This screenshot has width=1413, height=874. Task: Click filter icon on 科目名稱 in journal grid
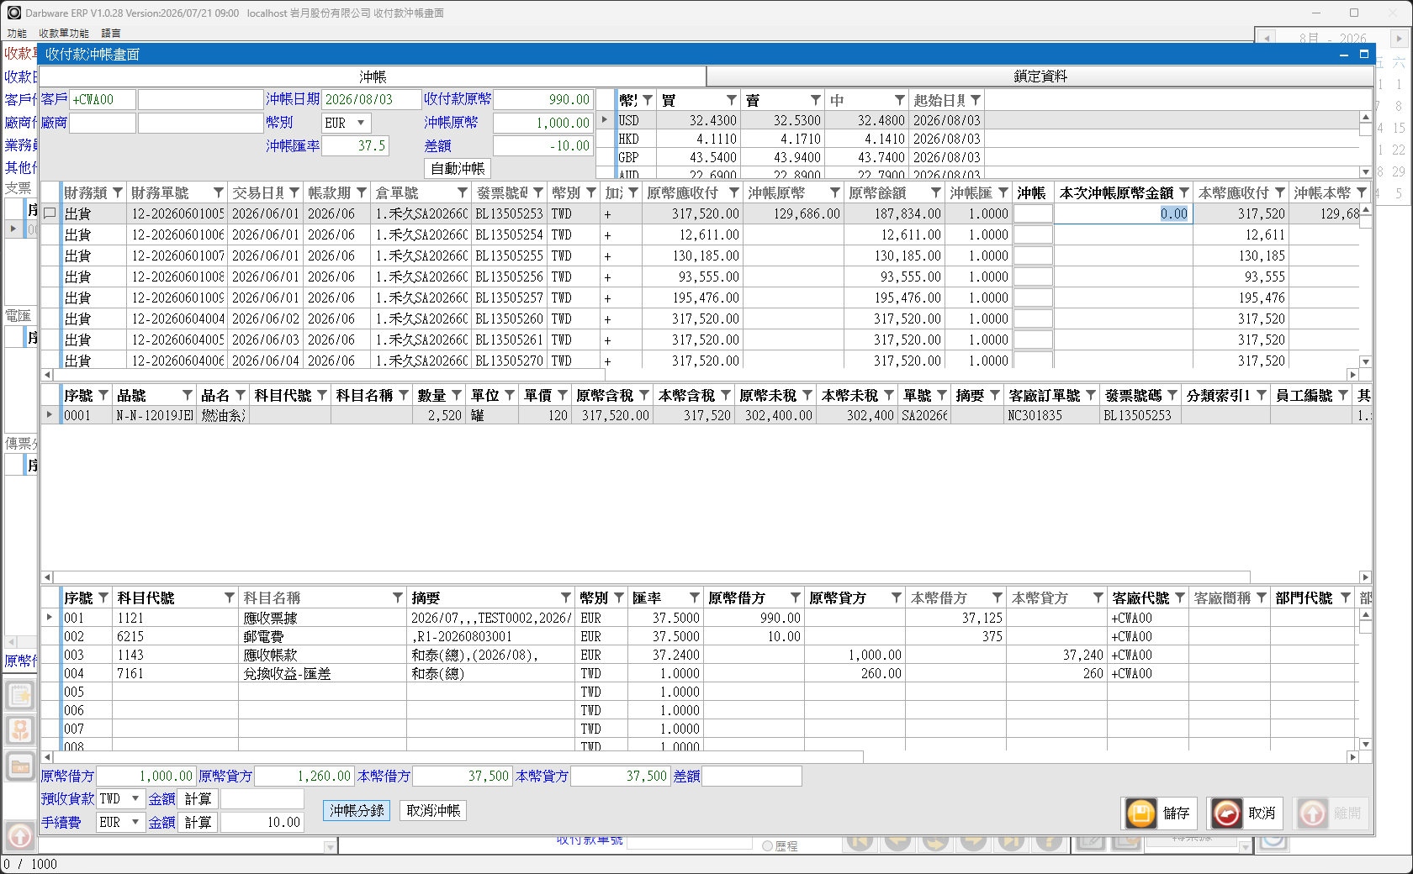(398, 598)
